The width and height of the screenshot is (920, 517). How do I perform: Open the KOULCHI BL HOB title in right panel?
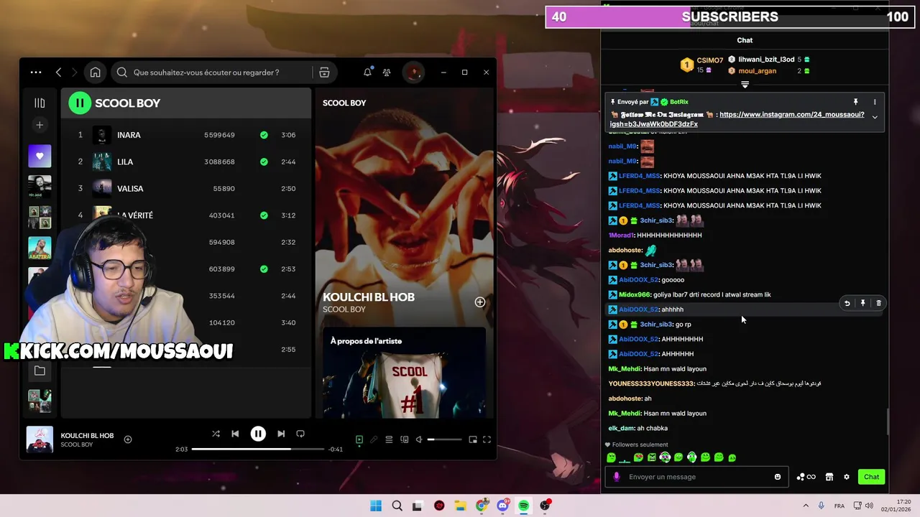pos(369,297)
